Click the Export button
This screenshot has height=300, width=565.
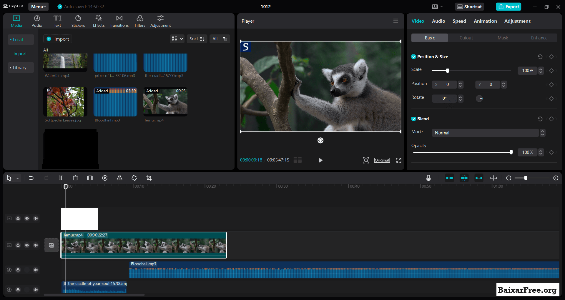pyautogui.click(x=508, y=6)
